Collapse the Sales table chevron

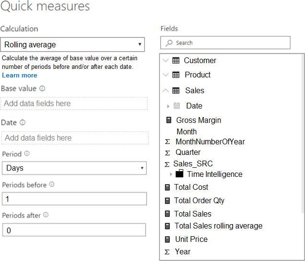166,90
